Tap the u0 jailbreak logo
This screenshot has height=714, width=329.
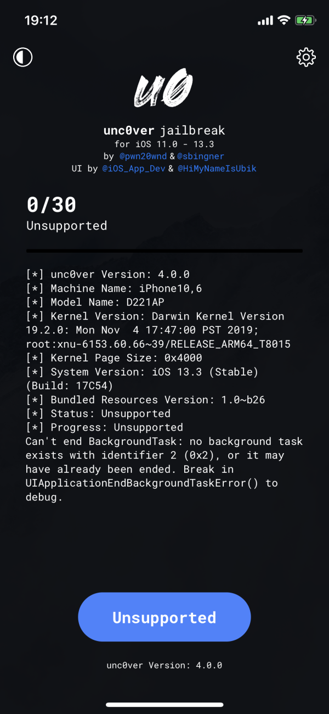[x=164, y=88]
